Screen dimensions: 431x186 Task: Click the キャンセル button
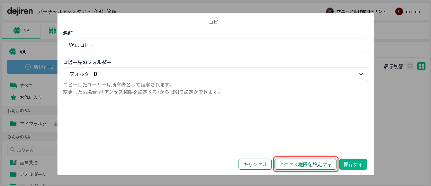[255, 164]
